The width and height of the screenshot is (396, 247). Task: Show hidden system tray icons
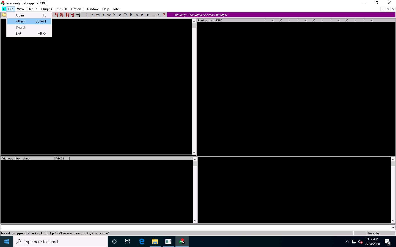347,242
